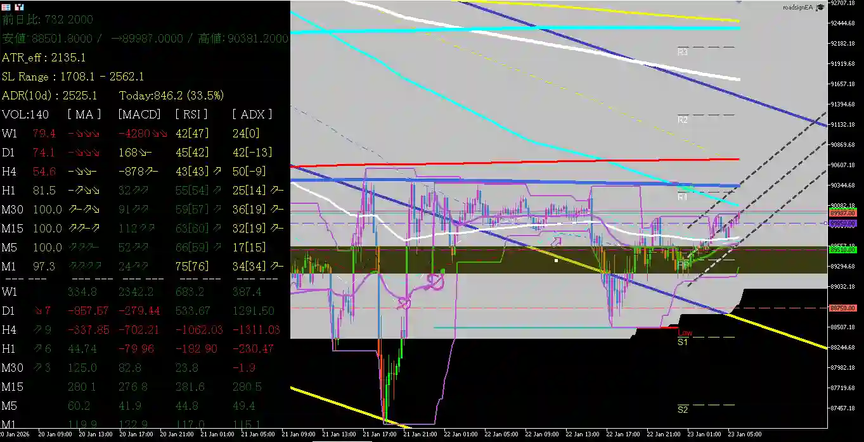Screen dimensions: 864x442
Task: Click the [ RSI ] column header
Action: point(191,114)
